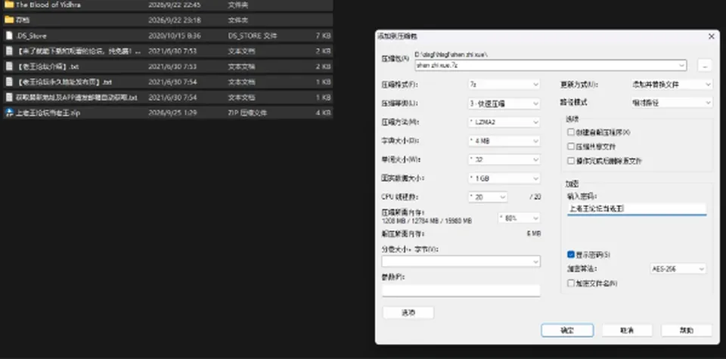The width and height of the screenshot is (726, 359).
Task: Click the folder icon of The Blood of Yidhra
Action: [x=9, y=5]
